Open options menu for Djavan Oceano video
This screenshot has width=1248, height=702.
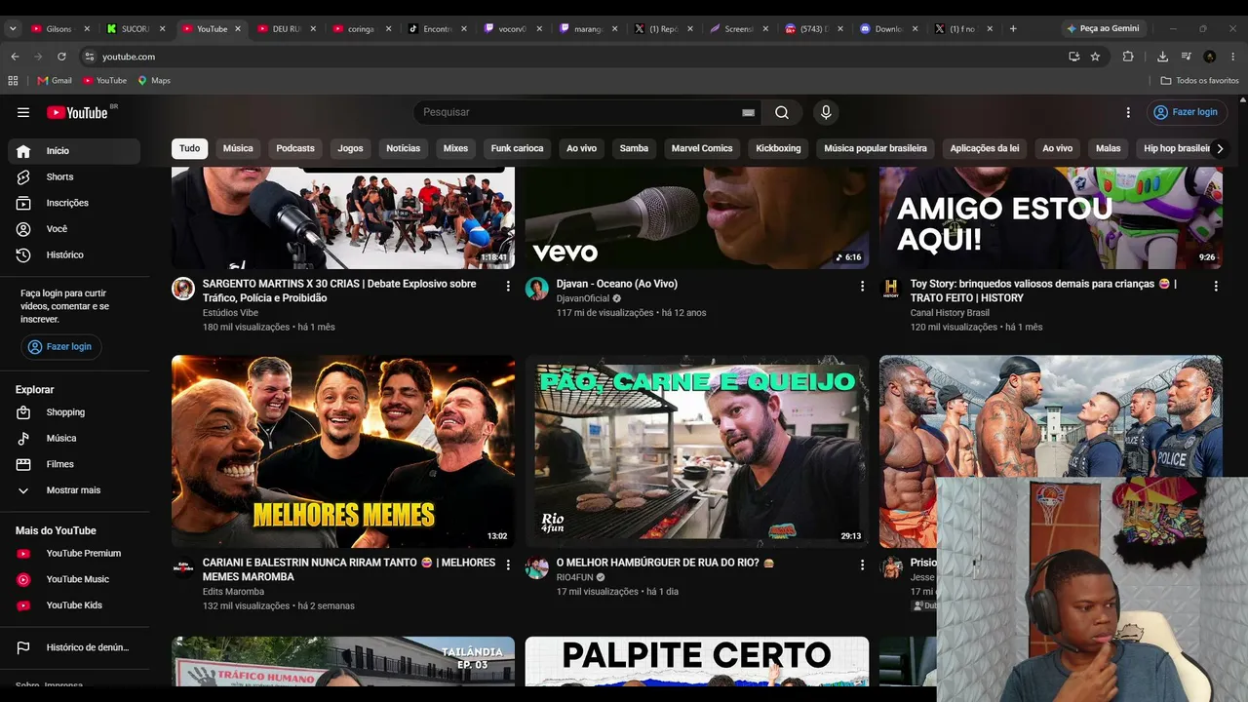(x=862, y=286)
